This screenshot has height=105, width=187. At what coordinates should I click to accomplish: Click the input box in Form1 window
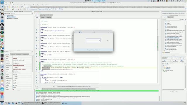[93, 40]
